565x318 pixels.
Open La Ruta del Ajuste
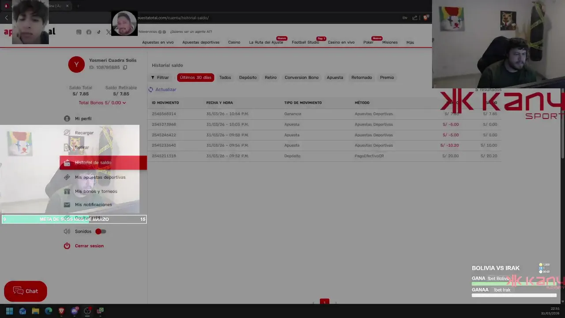(x=266, y=42)
